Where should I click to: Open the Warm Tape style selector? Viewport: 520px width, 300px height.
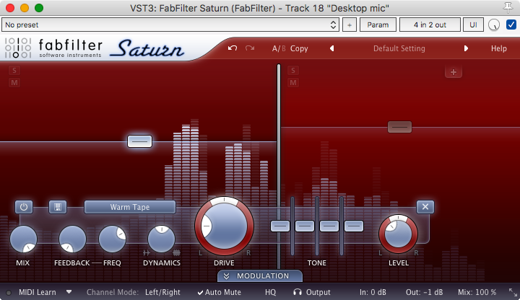[x=130, y=207]
